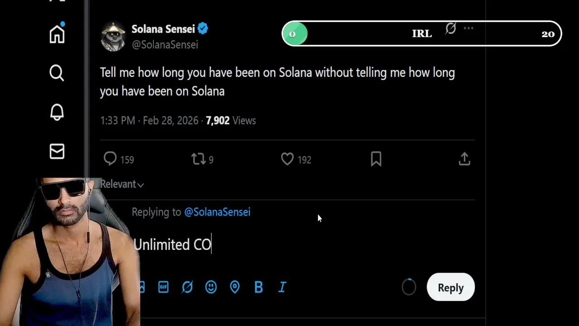Open Notifications bell icon
The height and width of the screenshot is (326, 579).
click(57, 112)
